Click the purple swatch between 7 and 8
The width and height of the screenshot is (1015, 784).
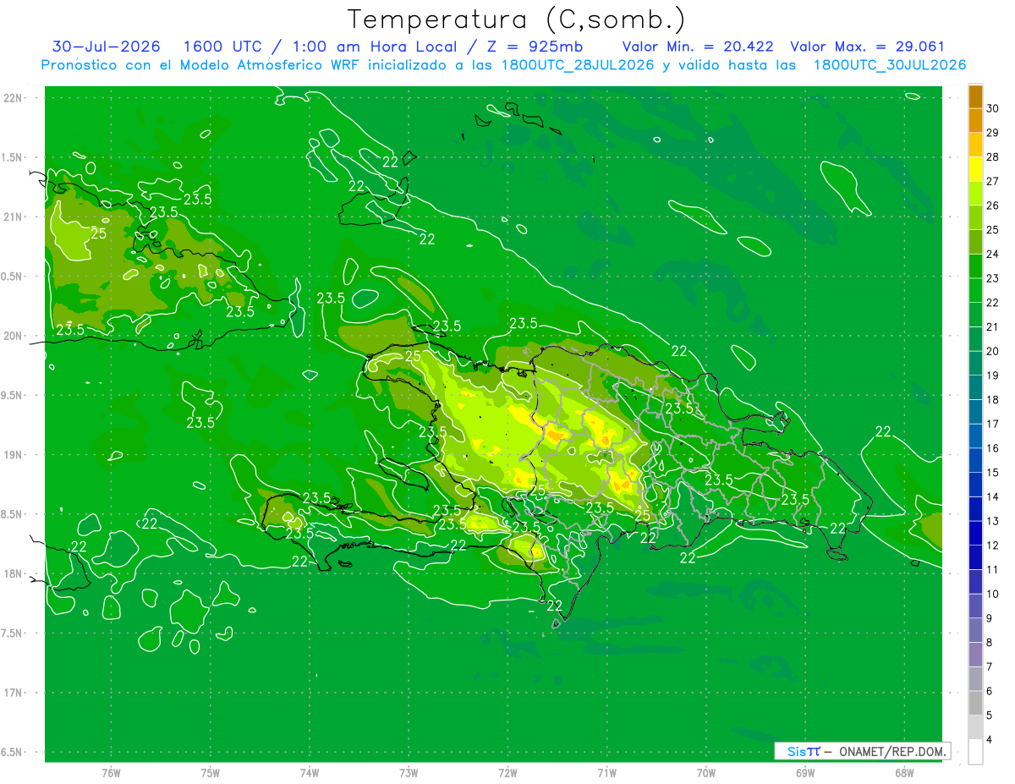(975, 655)
